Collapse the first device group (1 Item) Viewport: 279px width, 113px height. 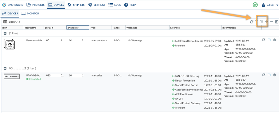pos(5,33)
